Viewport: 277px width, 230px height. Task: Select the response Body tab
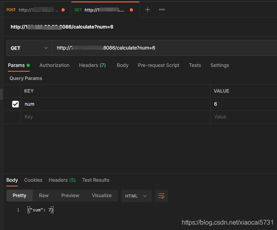12,180
